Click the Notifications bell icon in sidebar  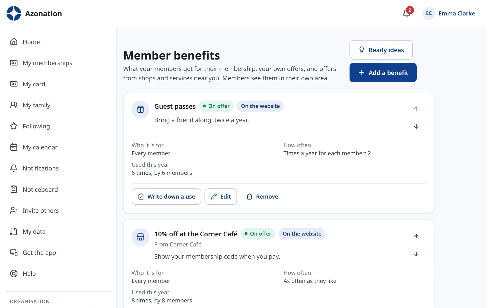14,168
